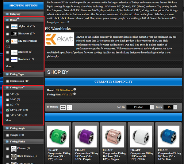Click the Fitting Finish section arrow icon
The height and width of the screenshot is (164, 184).
7,142
